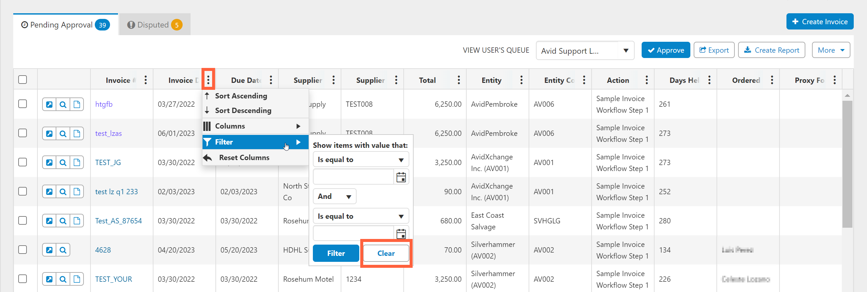Open Total column options menu
Image resolution: width=867 pixels, height=292 pixels.
pyautogui.click(x=459, y=80)
